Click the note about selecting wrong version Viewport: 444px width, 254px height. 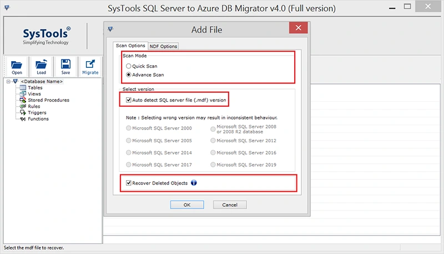tap(201, 117)
